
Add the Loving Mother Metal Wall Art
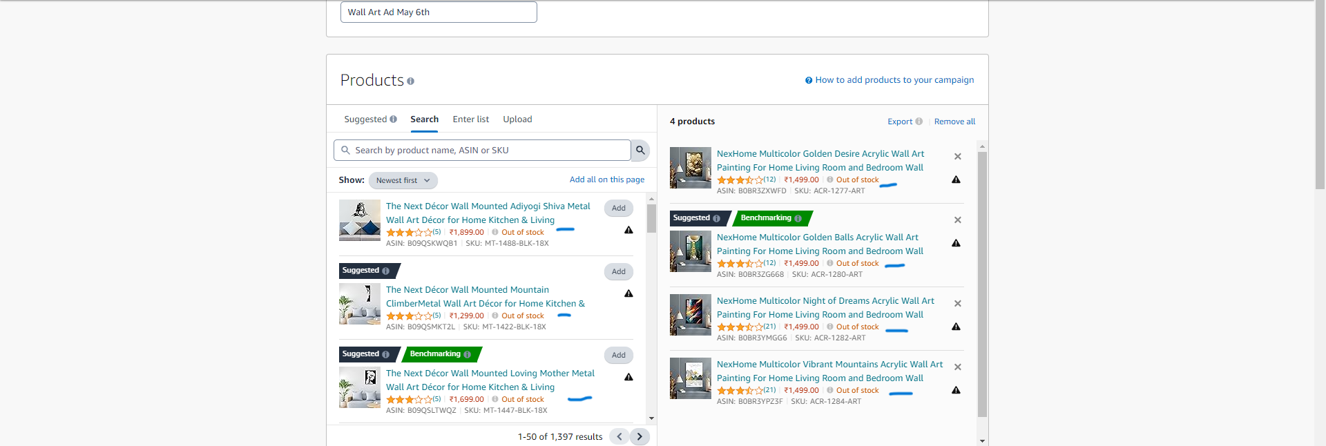point(619,356)
